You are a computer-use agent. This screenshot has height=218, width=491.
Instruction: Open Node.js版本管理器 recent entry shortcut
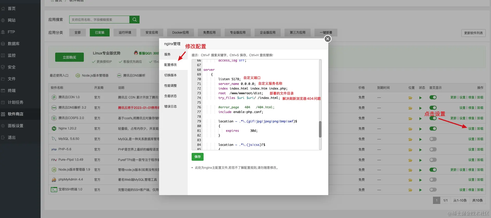[92, 76]
